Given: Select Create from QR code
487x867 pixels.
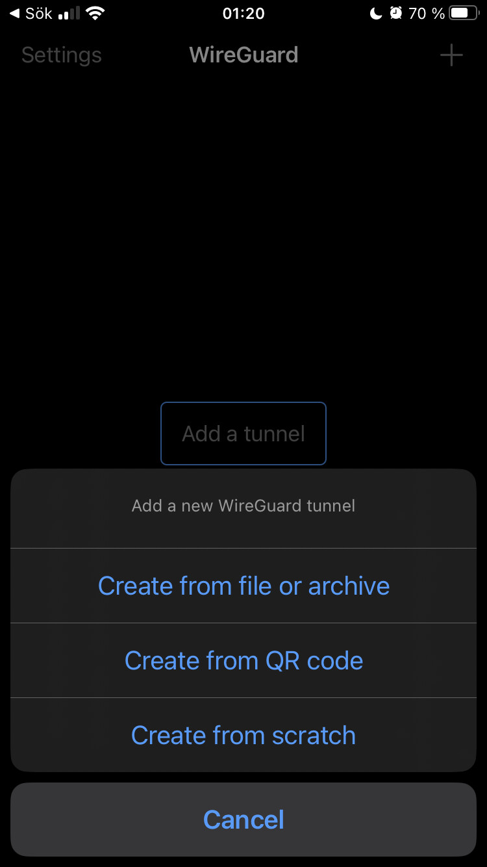Looking at the screenshot, I should (x=243, y=660).
